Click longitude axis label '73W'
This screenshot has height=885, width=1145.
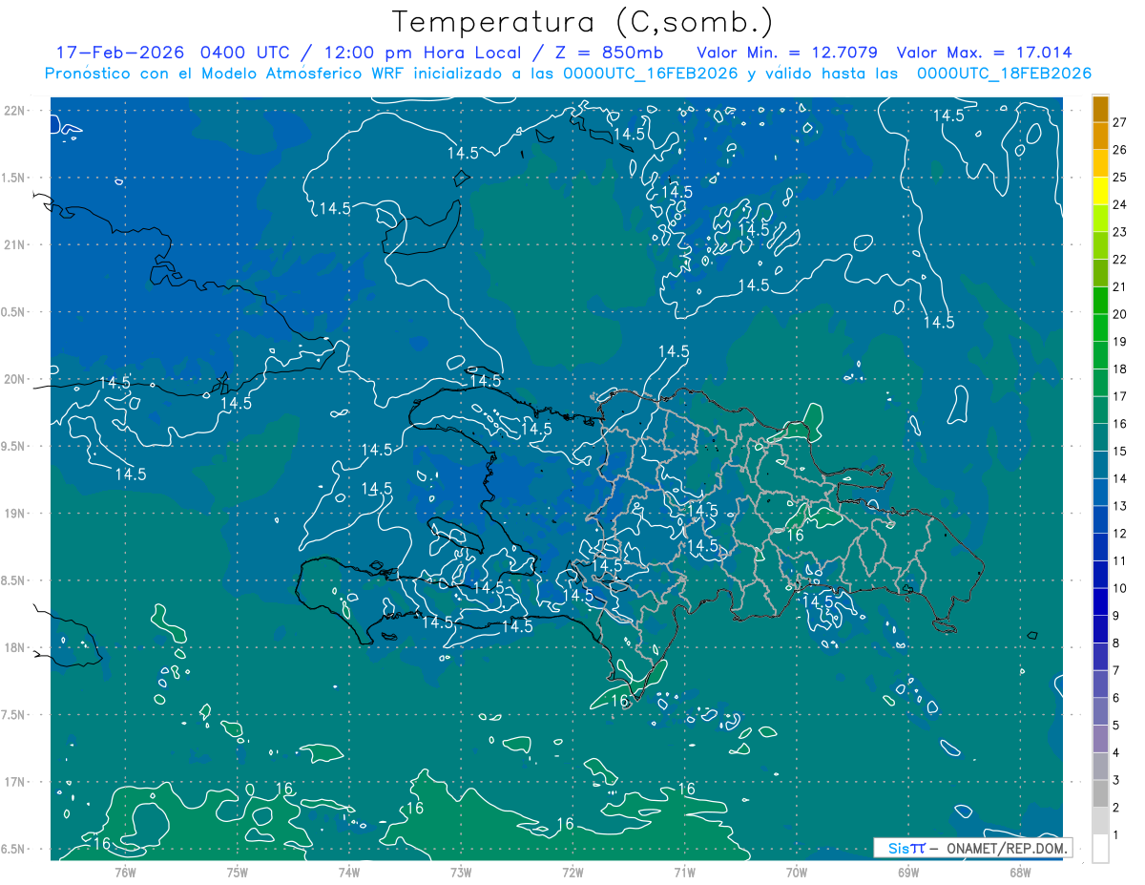point(461,872)
